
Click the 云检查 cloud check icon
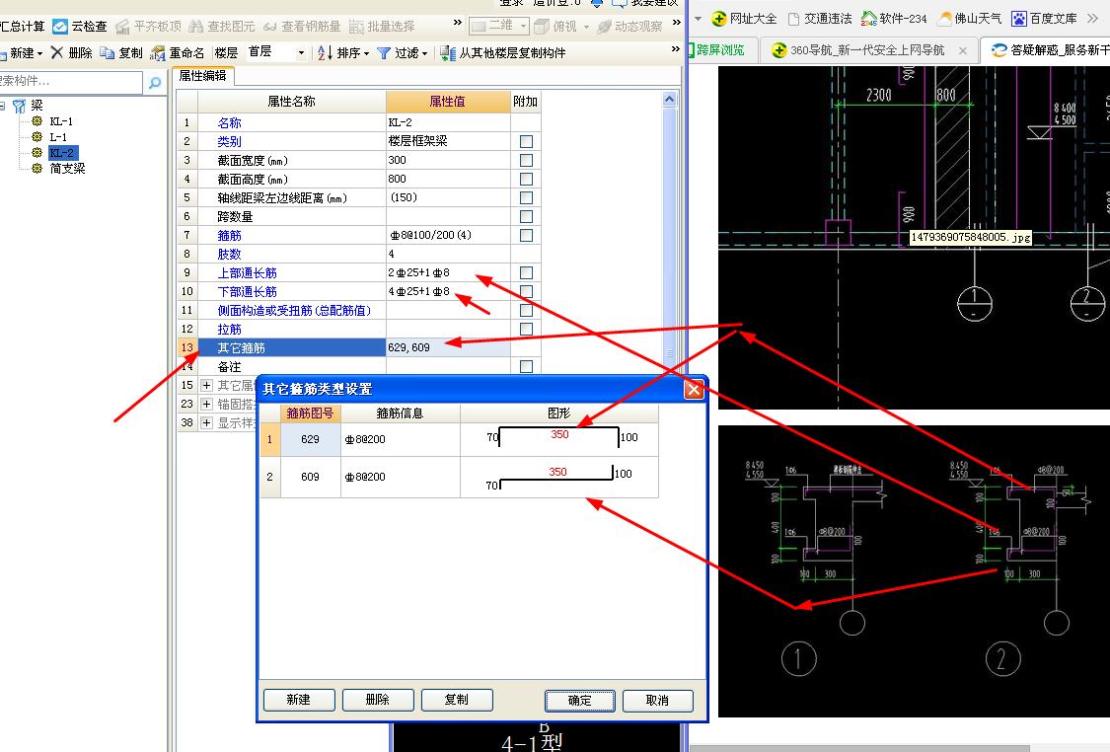(x=60, y=27)
